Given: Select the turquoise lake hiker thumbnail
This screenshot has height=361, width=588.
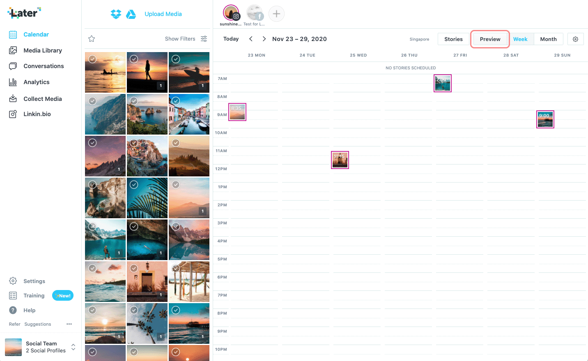Looking at the screenshot, I should click(x=105, y=240).
